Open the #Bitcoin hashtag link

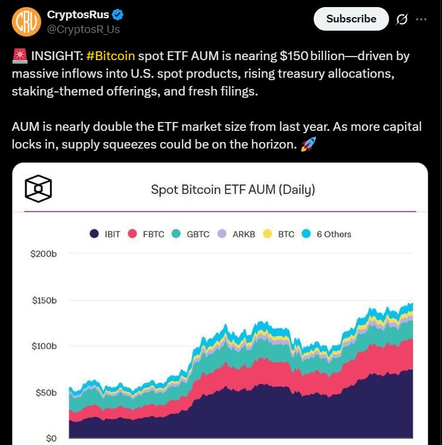[111, 56]
